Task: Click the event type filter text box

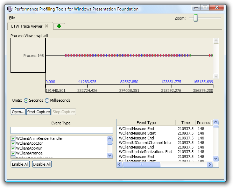Action: tap(62, 130)
